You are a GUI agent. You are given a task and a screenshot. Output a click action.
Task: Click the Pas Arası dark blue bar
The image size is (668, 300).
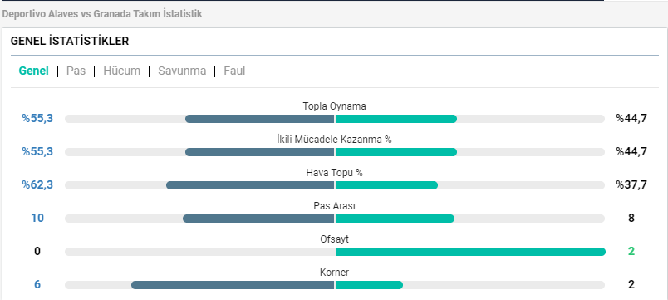(258, 219)
